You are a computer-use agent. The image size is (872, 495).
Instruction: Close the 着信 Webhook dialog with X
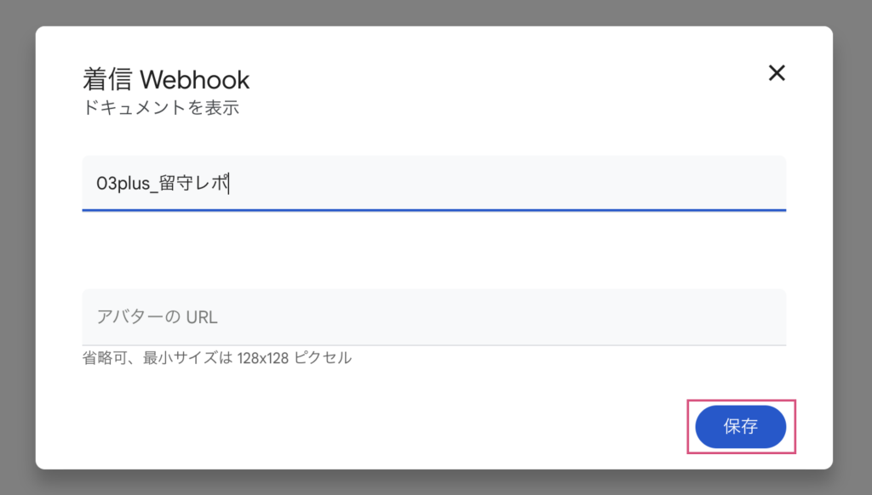pyautogui.click(x=776, y=73)
